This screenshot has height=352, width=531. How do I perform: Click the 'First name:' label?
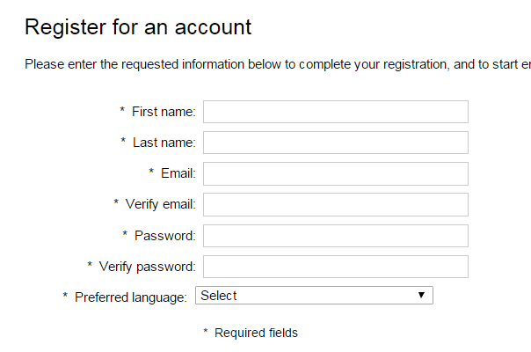pyautogui.click(x=164, y=112)
